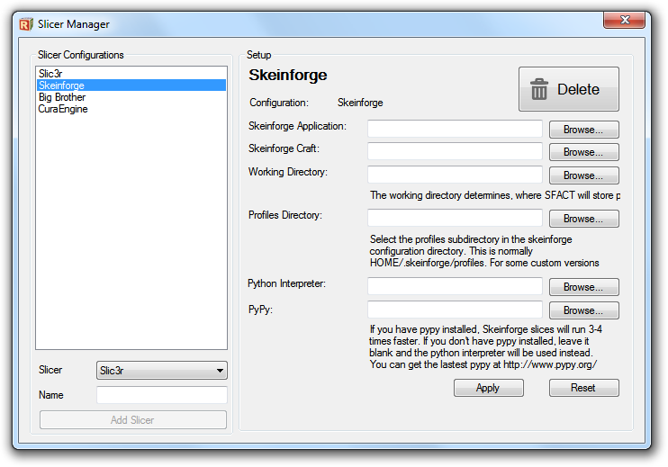Focus the new slicer Name field
The width and height of the screenshot is (668, 467).
click(161, 395)
